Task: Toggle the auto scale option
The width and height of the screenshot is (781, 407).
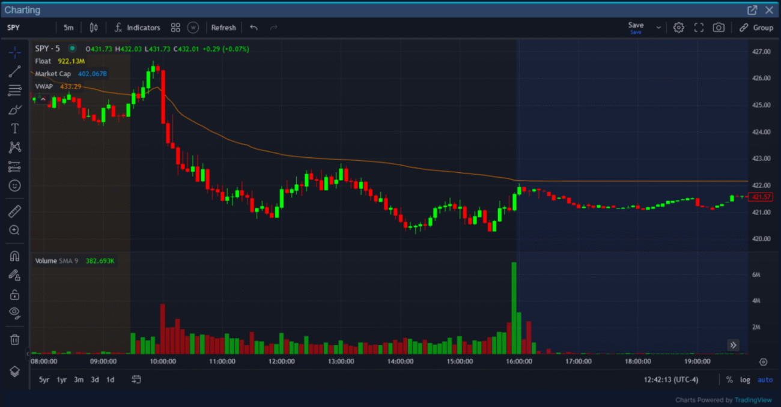Action: click(765, 379)
